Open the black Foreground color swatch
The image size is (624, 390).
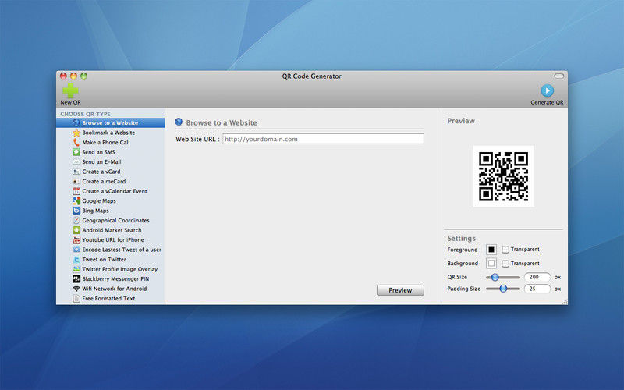pos(491,250)
